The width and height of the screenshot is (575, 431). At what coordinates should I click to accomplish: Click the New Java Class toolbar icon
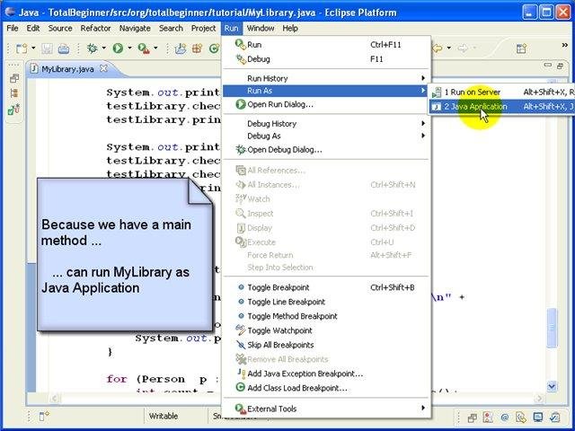pos(214,48)
